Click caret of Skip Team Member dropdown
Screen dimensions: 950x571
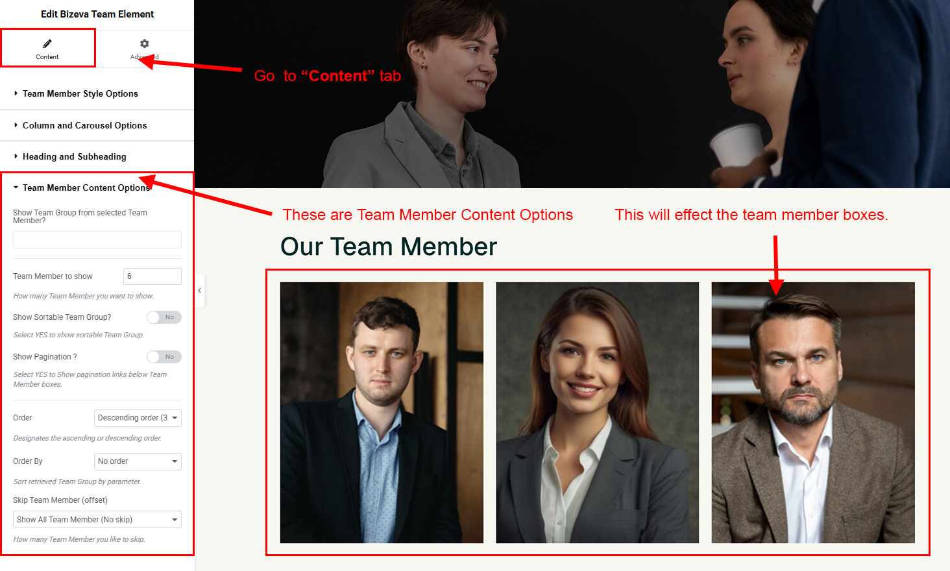[175, 520]
